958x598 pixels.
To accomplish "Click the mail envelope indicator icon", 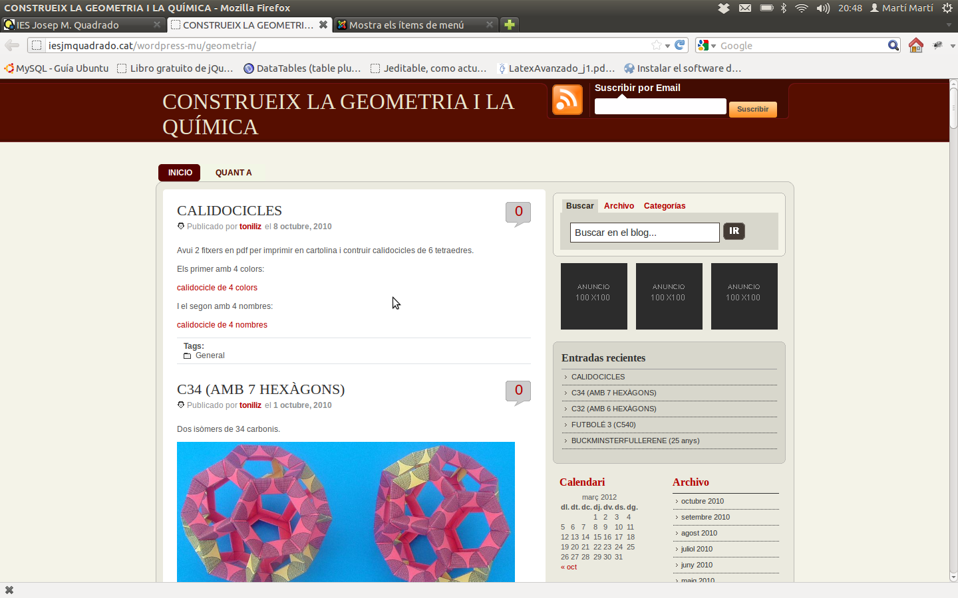I will coord(745,8).
